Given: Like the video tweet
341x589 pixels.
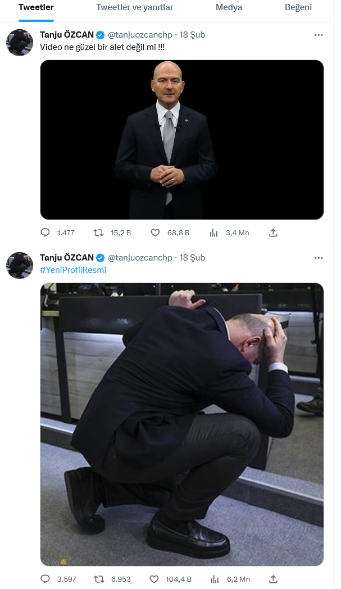Looking at the screenshot, I should coord(156,232).
